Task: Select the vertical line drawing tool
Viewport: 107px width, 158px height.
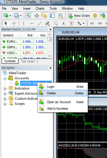Action: (x=24, y=24)
